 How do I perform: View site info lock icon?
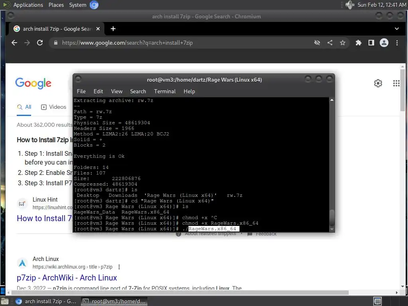click(56, 43)
